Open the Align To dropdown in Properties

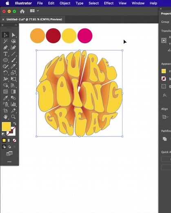pos(165,117)
